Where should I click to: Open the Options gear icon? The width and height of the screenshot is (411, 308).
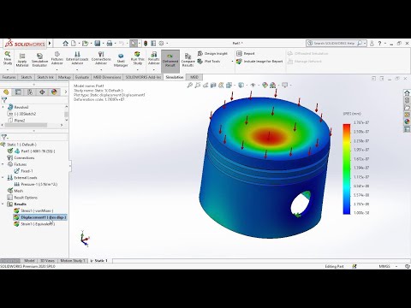pos(161,44)
